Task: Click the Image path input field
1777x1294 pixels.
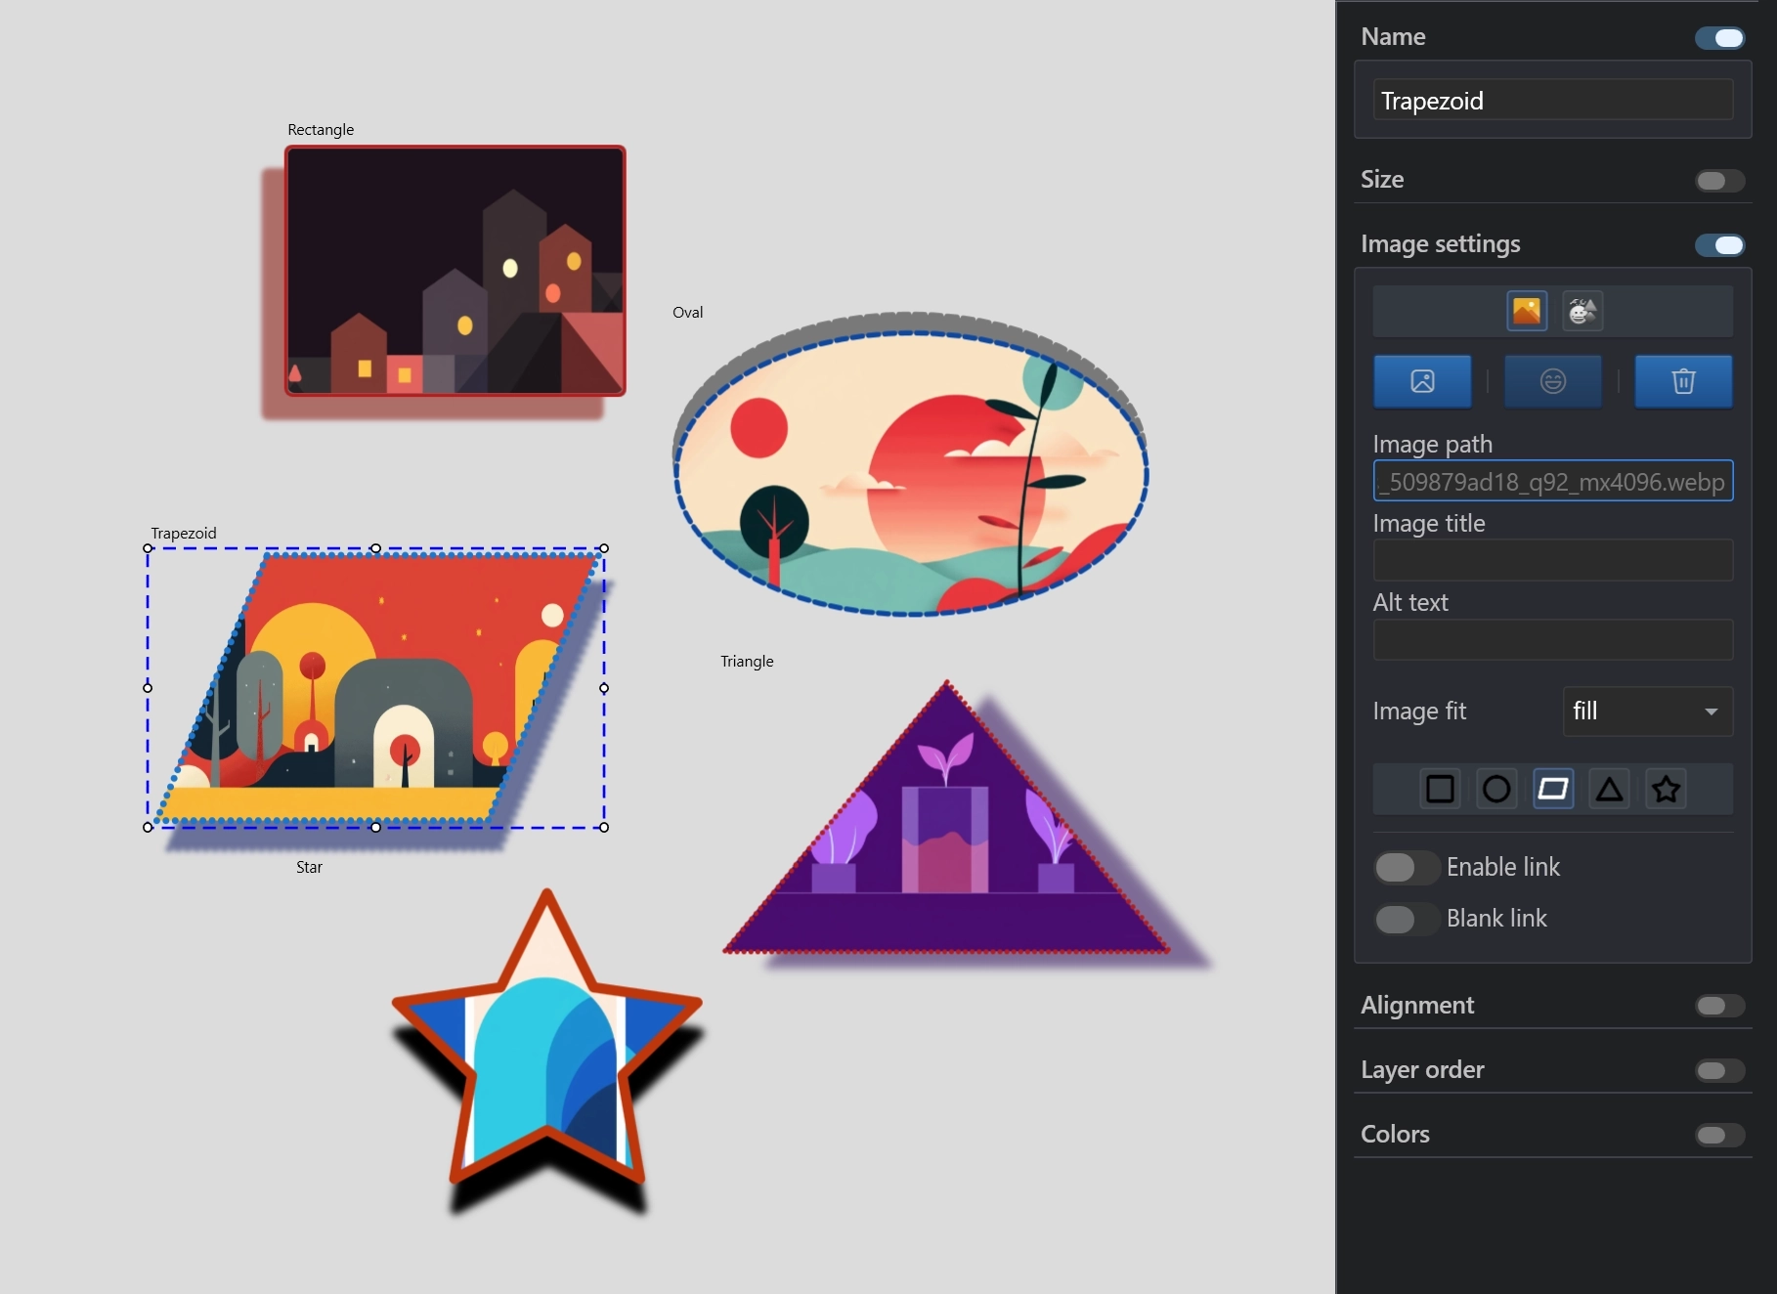Action: pyautogui.click(x=1552, y=481)
